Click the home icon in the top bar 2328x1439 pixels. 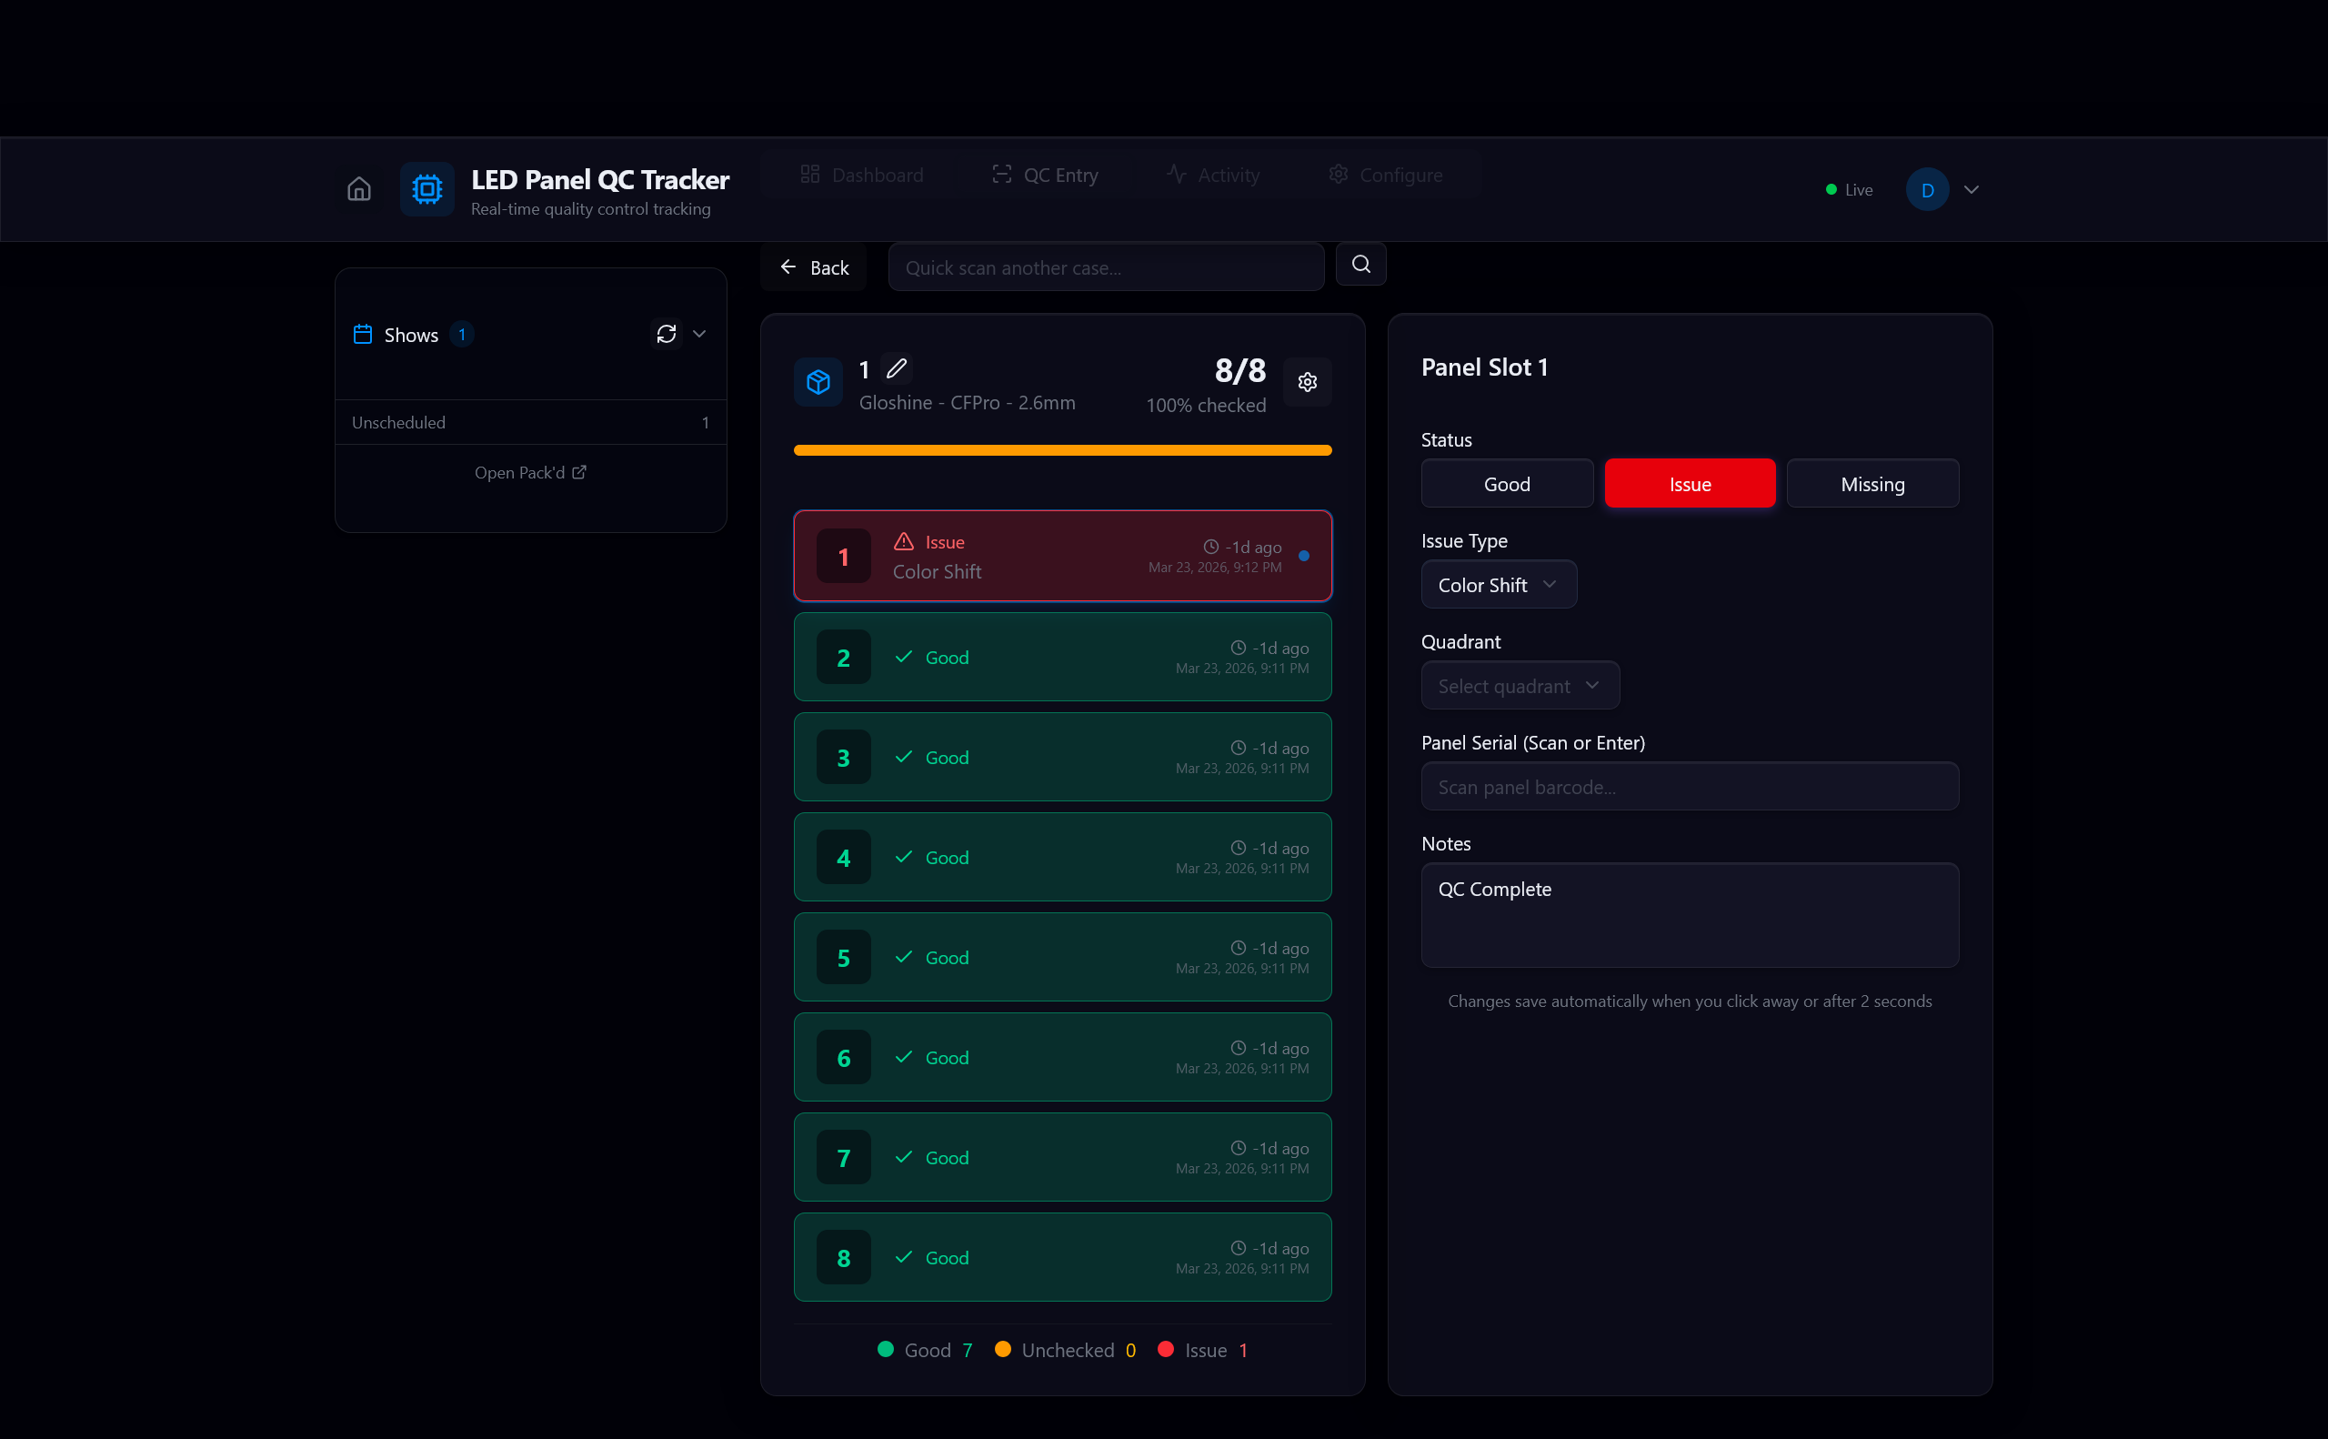358,188
